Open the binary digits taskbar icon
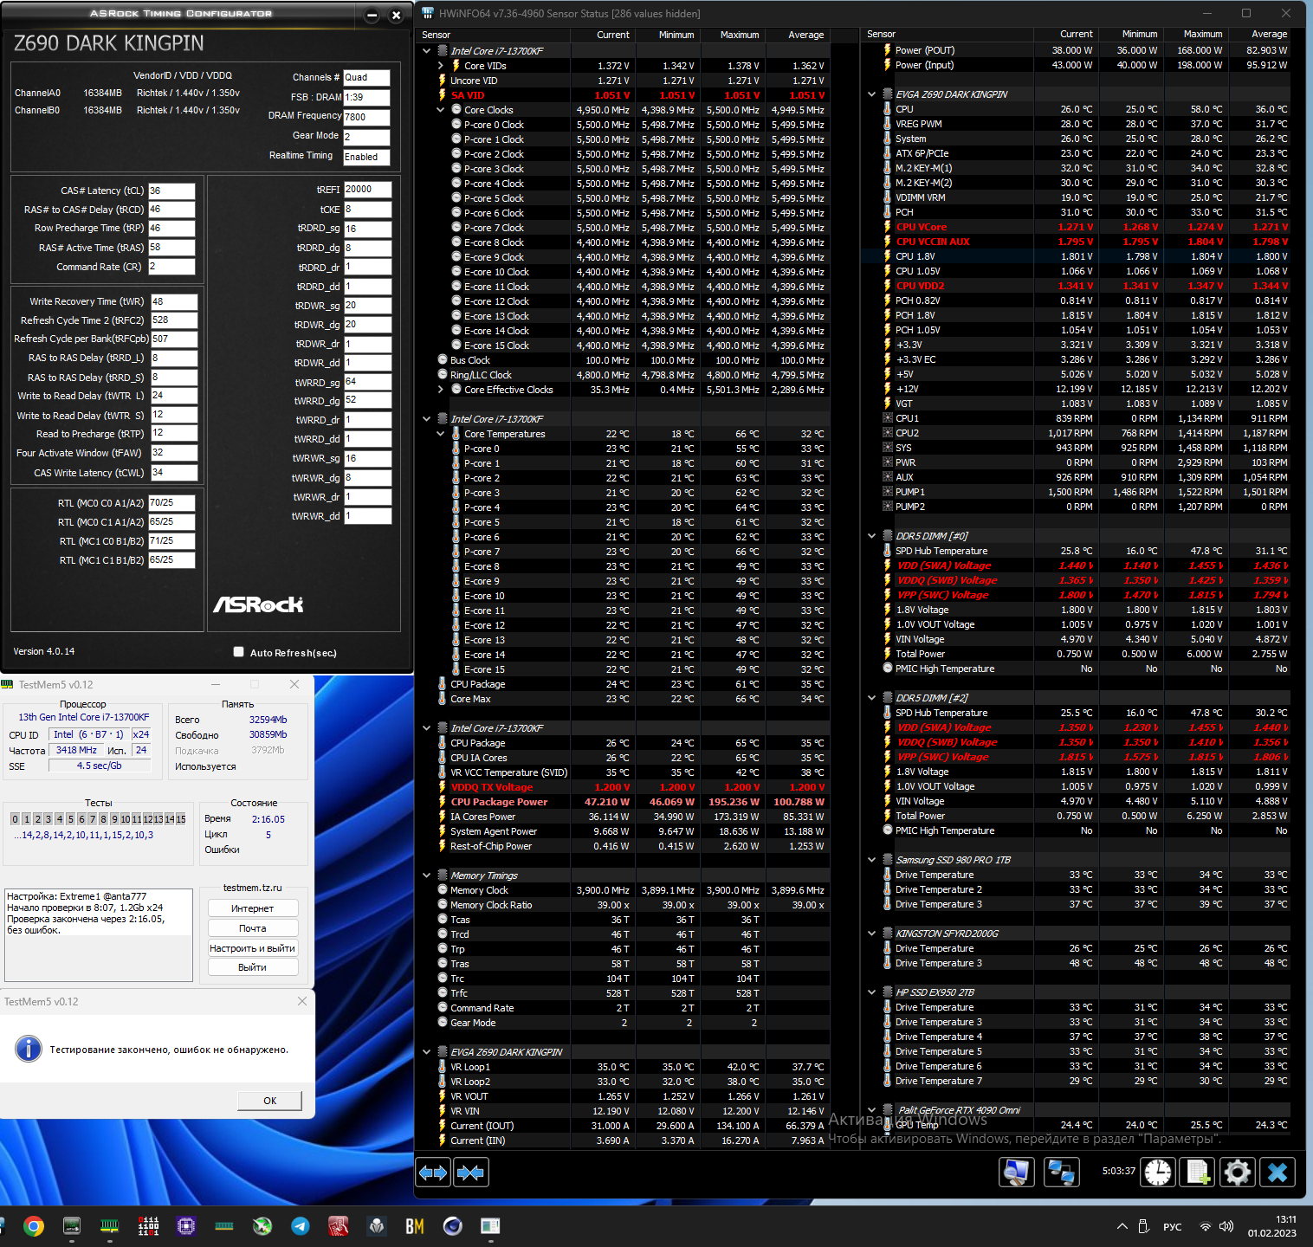Viewport: 1313px width, 1247px height. [x=148, y=1225]
